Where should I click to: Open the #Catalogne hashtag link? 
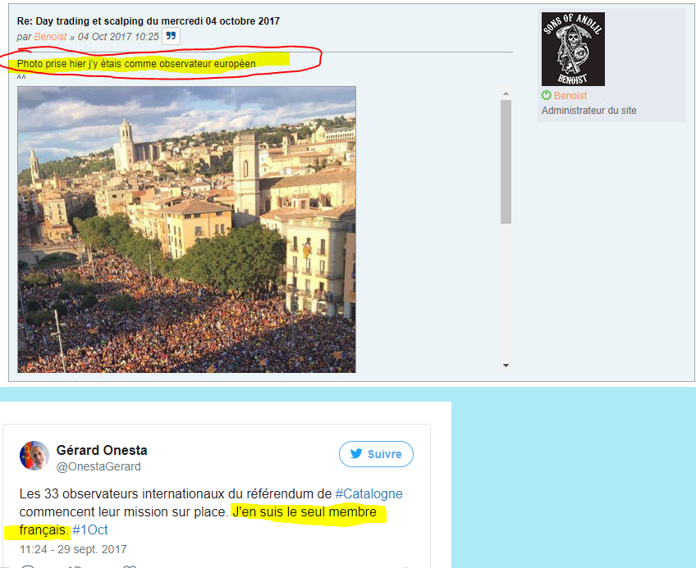[369, 493]
